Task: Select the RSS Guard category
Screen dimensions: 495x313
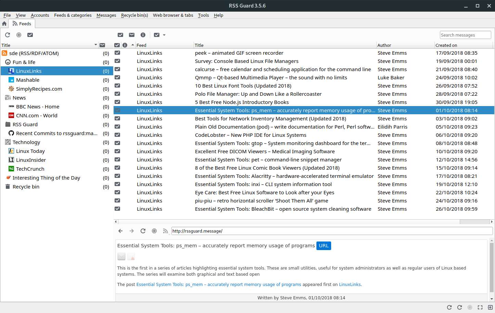Action: coord(56,125)
